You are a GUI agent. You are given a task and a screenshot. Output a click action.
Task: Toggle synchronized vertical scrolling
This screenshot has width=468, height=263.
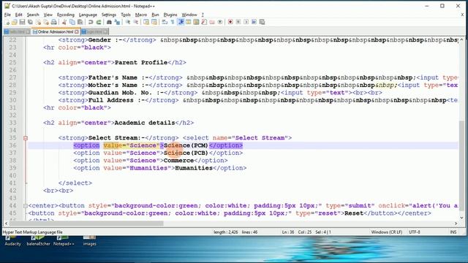point(146,22)
